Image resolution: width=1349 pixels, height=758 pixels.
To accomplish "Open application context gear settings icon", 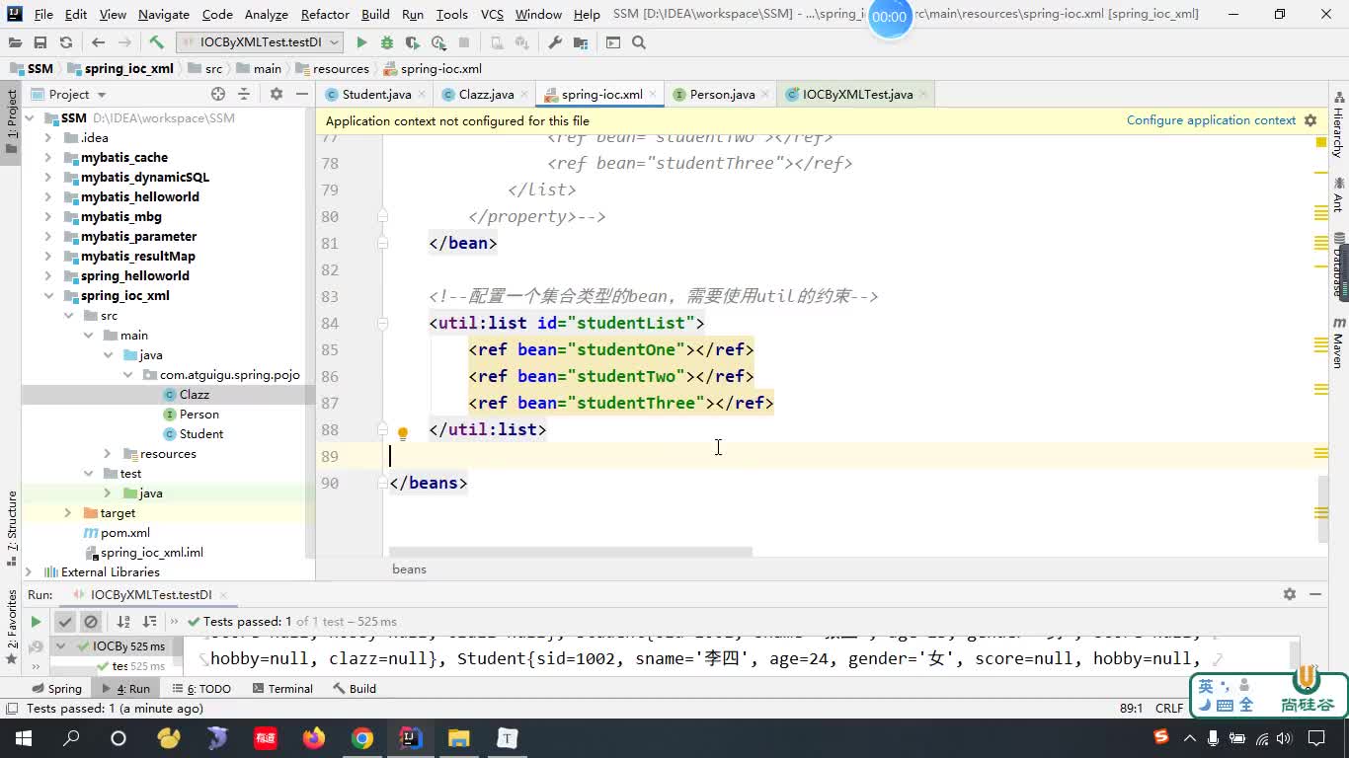I will pyautogui.click(x=1310, y=120).
